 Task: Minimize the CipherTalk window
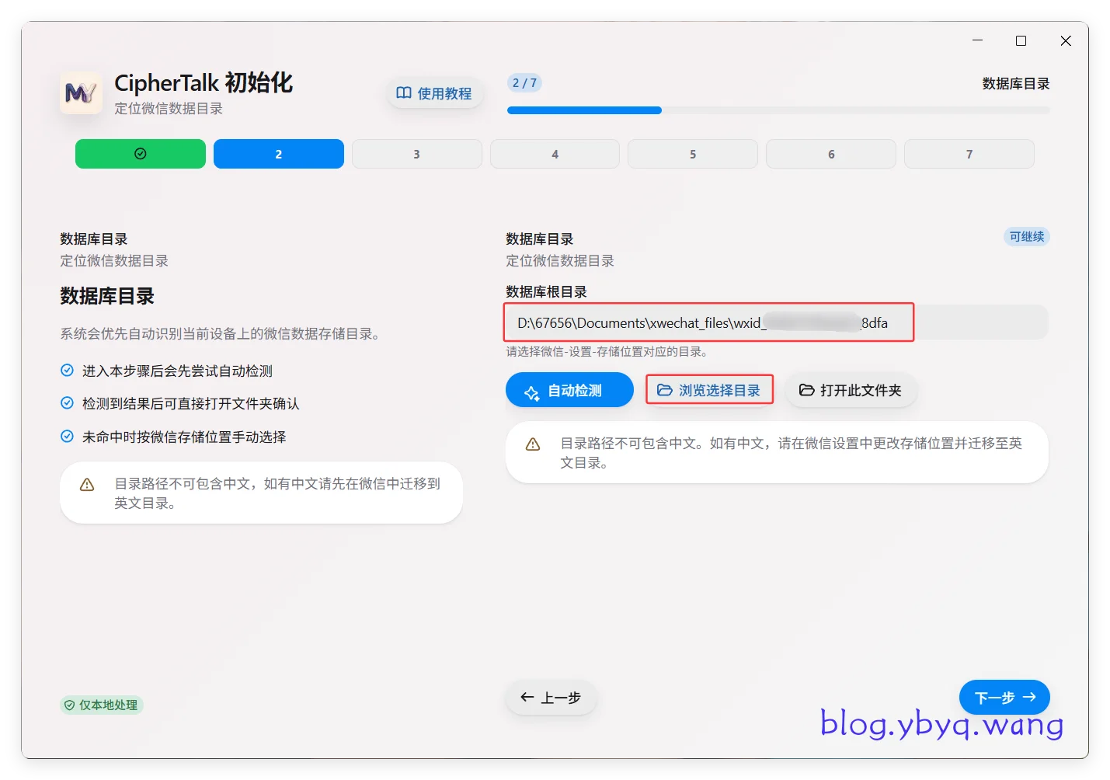pyautogui.click(x=977, y=40)
